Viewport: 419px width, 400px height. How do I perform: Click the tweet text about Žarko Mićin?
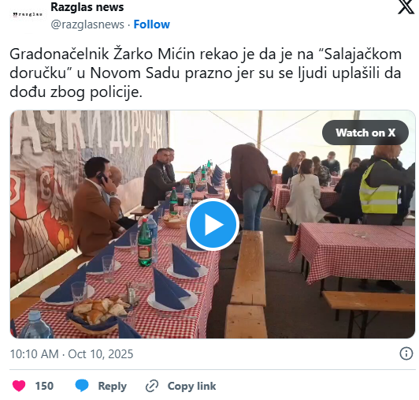pyautogui.click(x=206, y=73)
